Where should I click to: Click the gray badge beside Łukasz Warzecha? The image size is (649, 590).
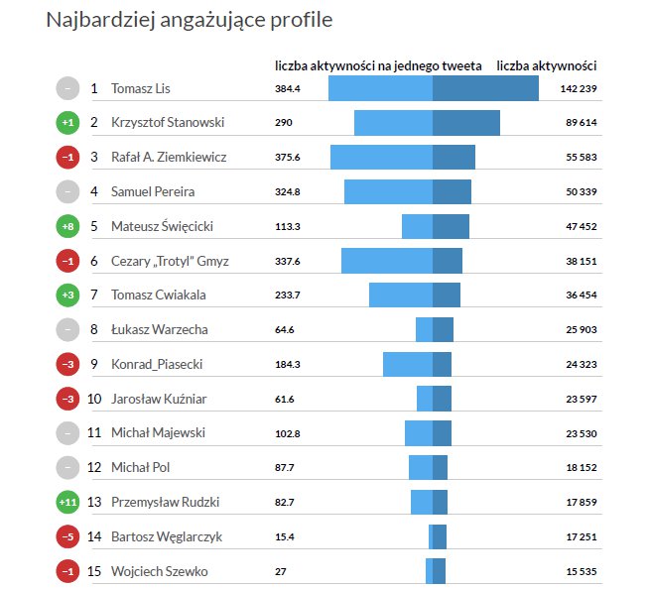(x=67, y=330)
